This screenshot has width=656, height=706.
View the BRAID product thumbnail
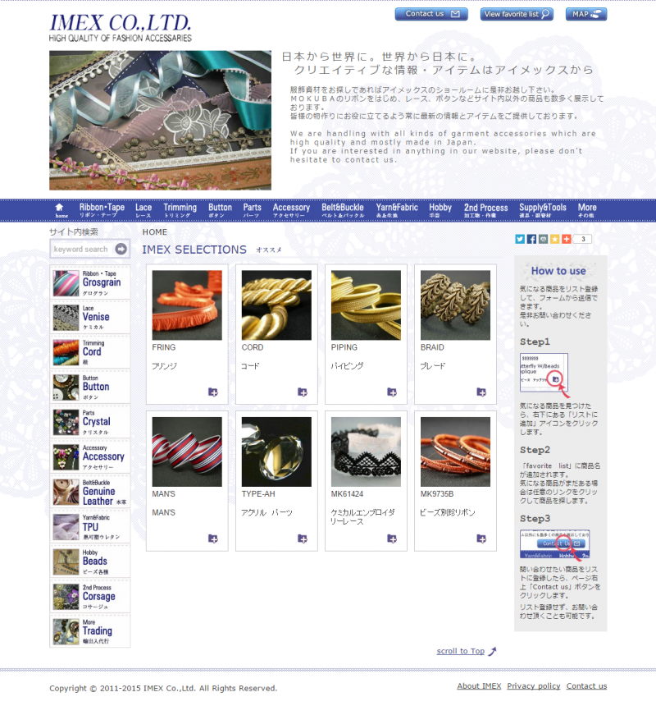[455, 305]
